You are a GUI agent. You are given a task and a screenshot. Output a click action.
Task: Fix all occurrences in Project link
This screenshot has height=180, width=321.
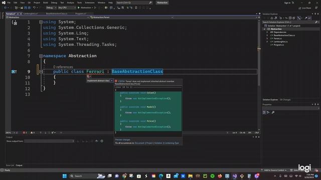point(149,143)
